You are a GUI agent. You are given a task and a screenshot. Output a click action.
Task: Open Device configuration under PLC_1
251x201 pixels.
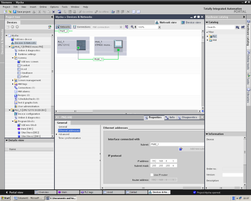(x=29, y=114)
